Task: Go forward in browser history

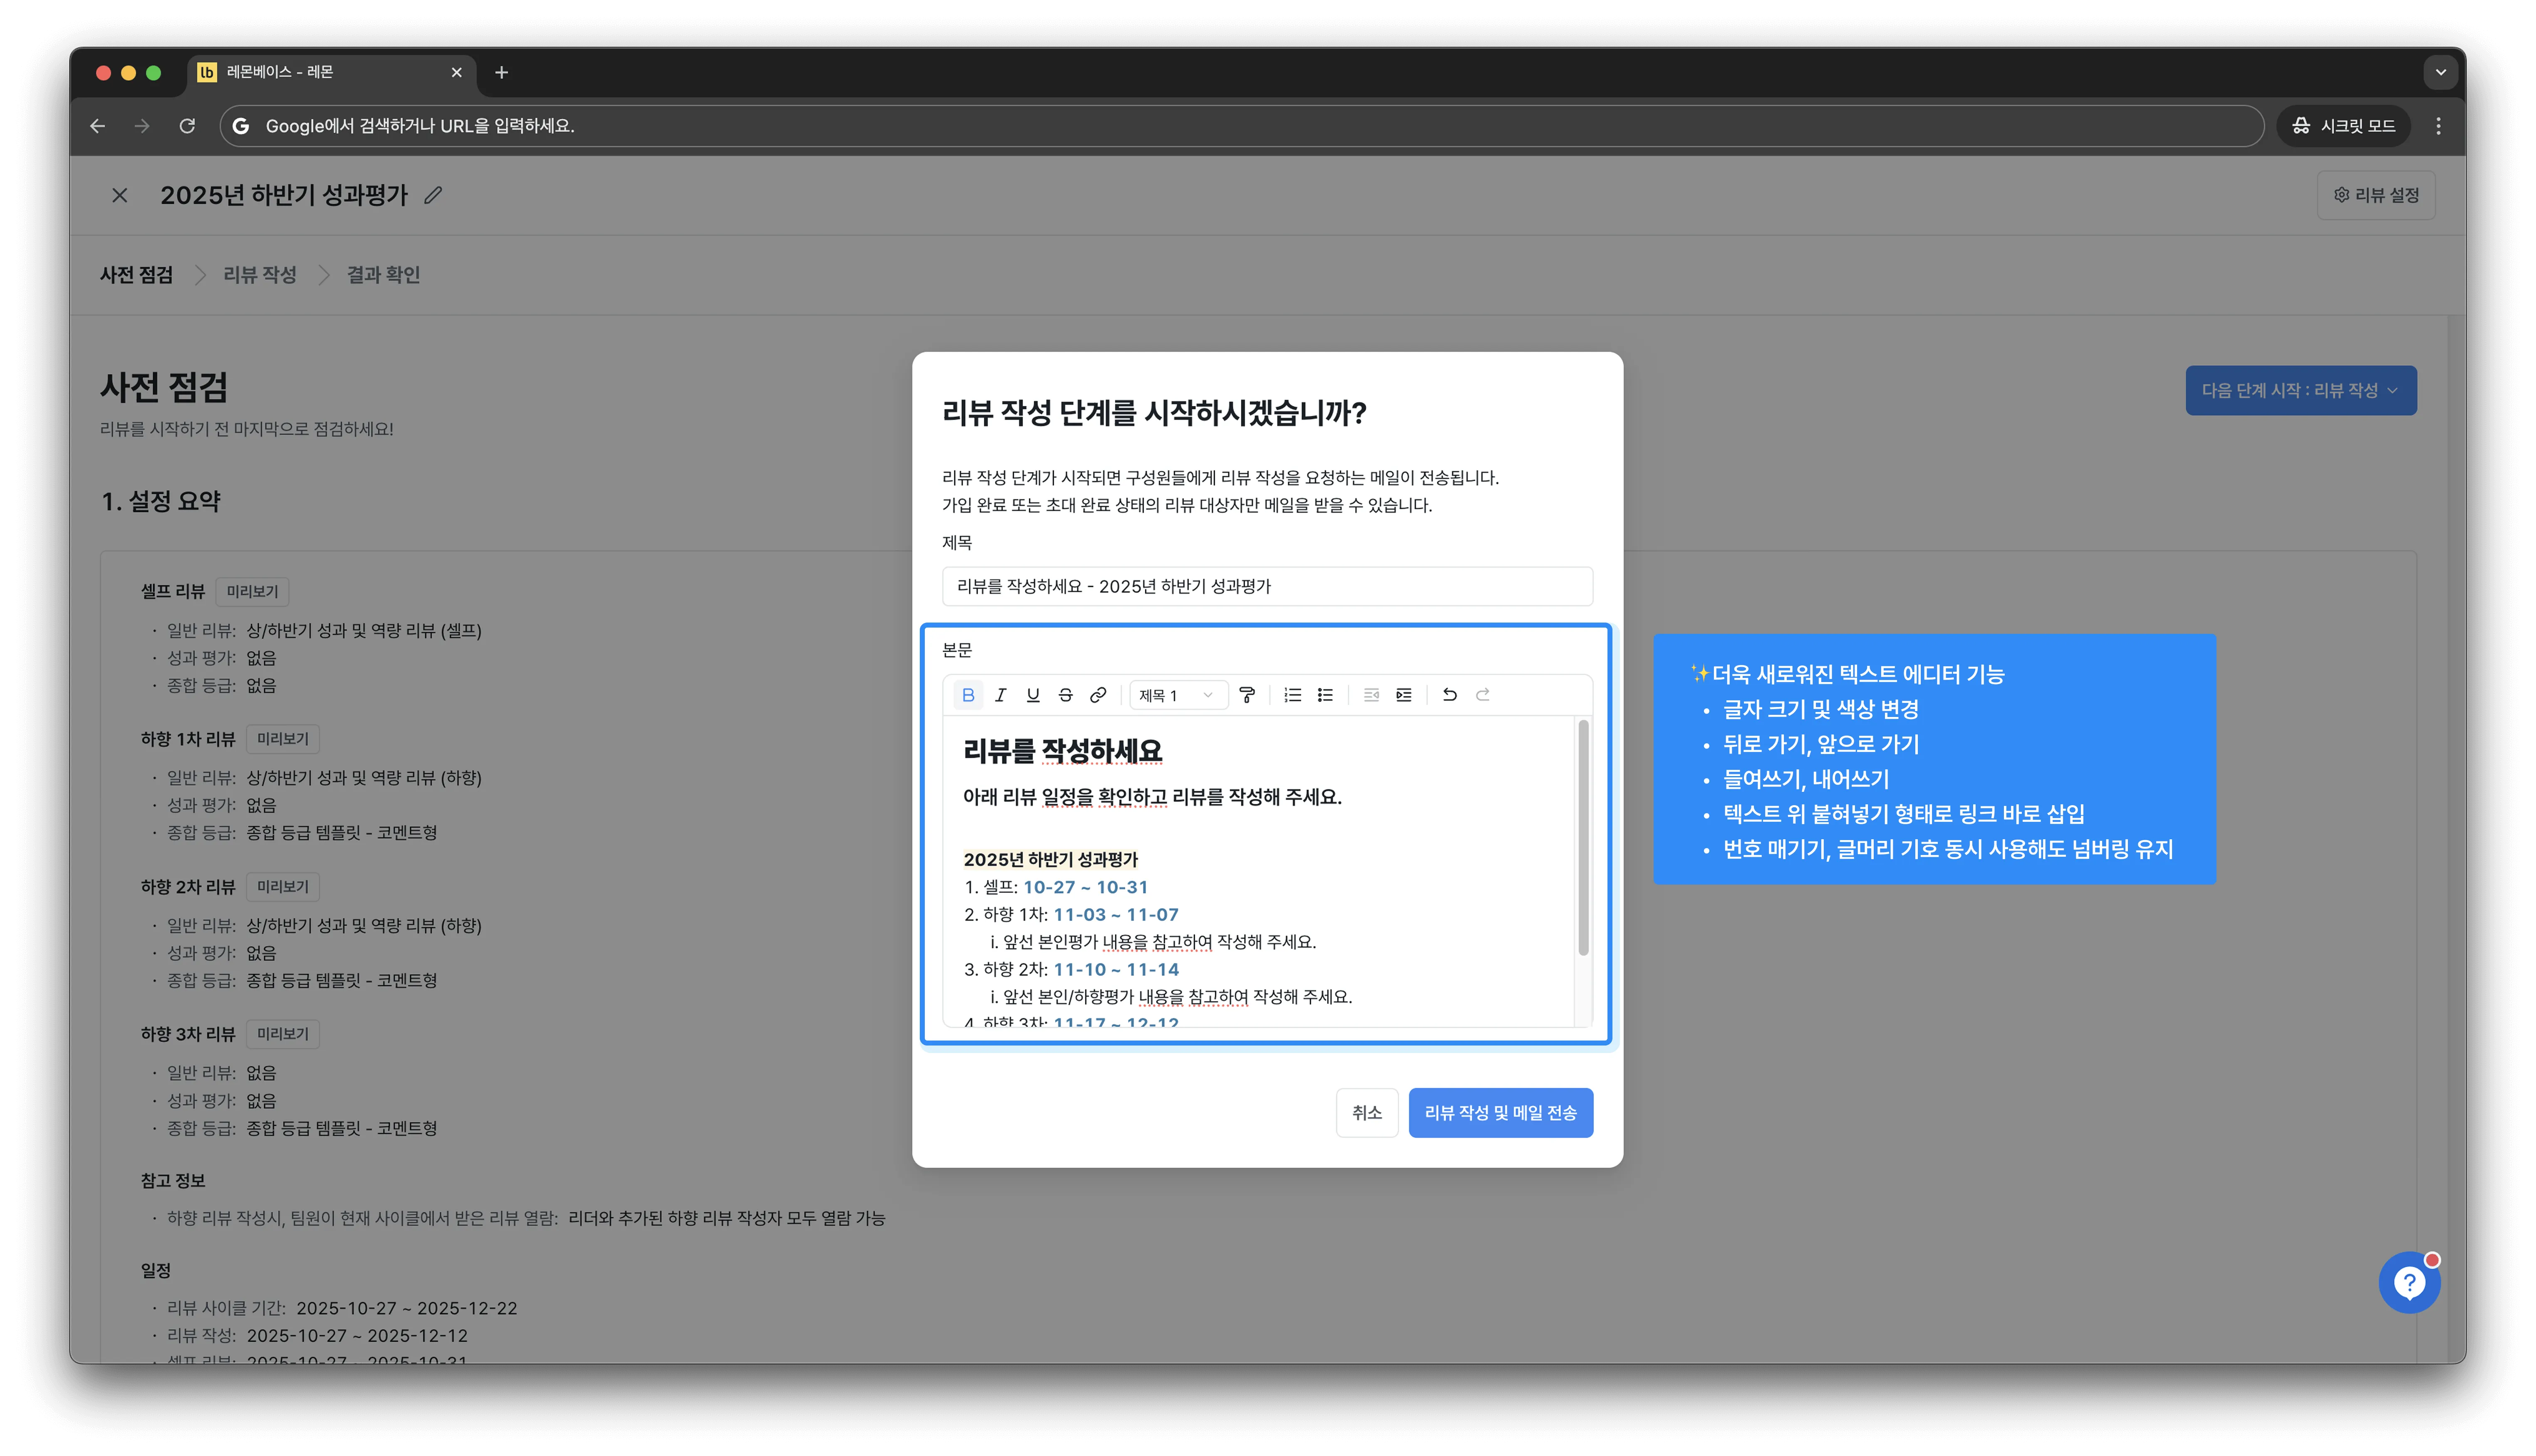Action: (142, 126)
